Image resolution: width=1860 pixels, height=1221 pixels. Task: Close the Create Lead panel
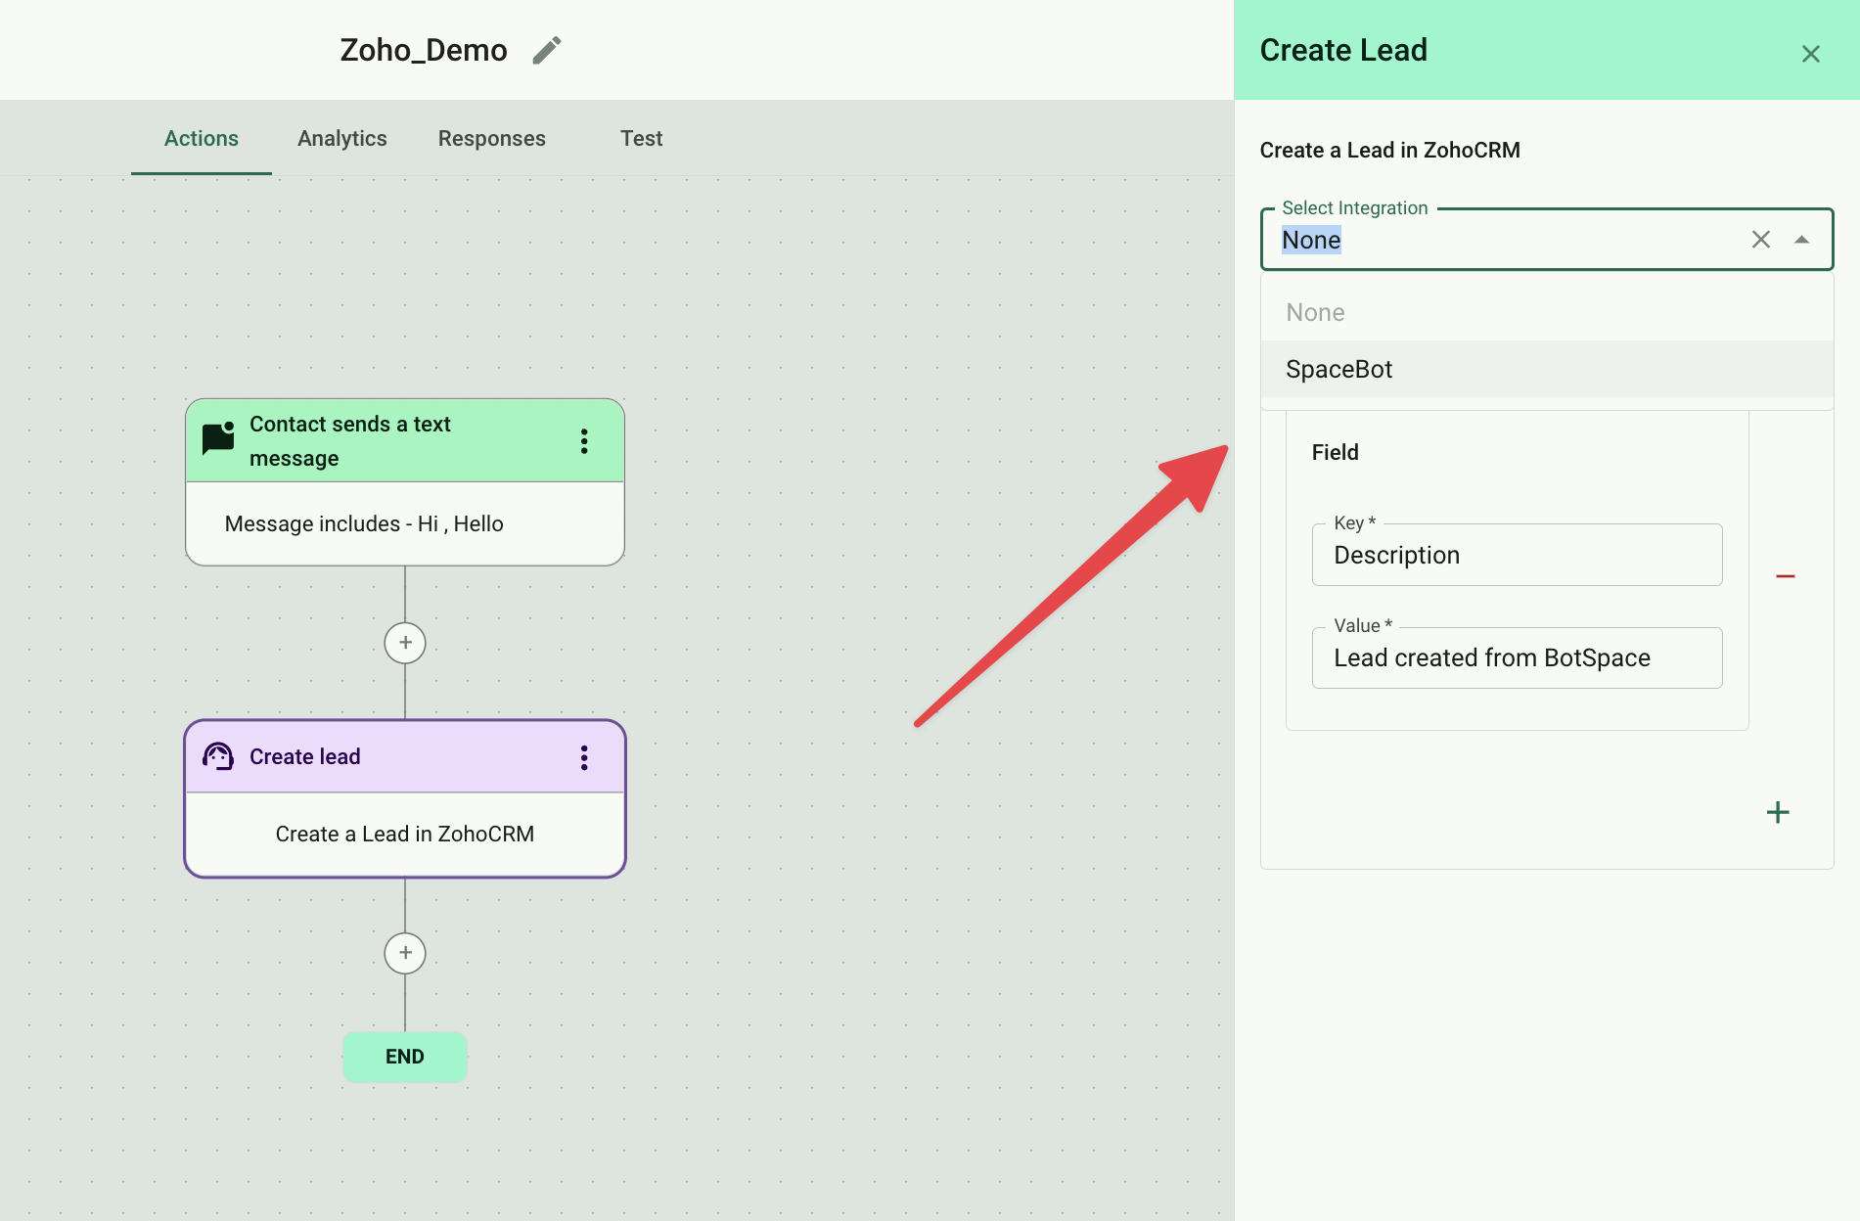point(1810,54)
